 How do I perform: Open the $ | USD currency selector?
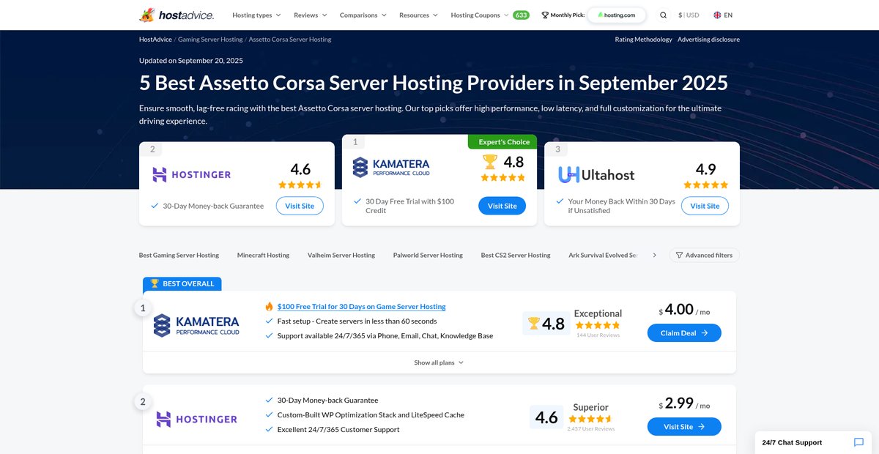[x=689, y=15]
